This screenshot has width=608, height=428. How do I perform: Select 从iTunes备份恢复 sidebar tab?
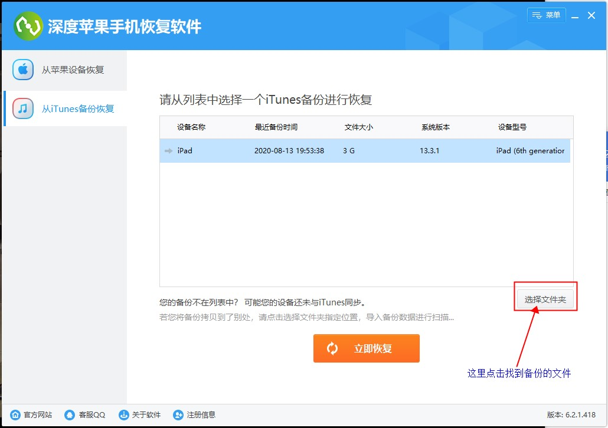(x=65, y=108)
